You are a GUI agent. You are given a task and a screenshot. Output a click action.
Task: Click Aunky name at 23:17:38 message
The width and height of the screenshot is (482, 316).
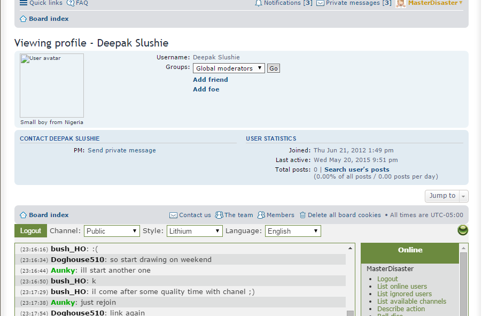[x=63, y=303]
